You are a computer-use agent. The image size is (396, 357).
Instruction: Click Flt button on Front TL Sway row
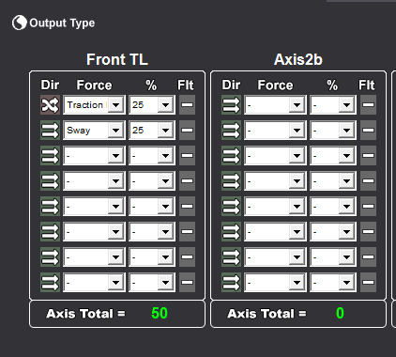point(187,131)
